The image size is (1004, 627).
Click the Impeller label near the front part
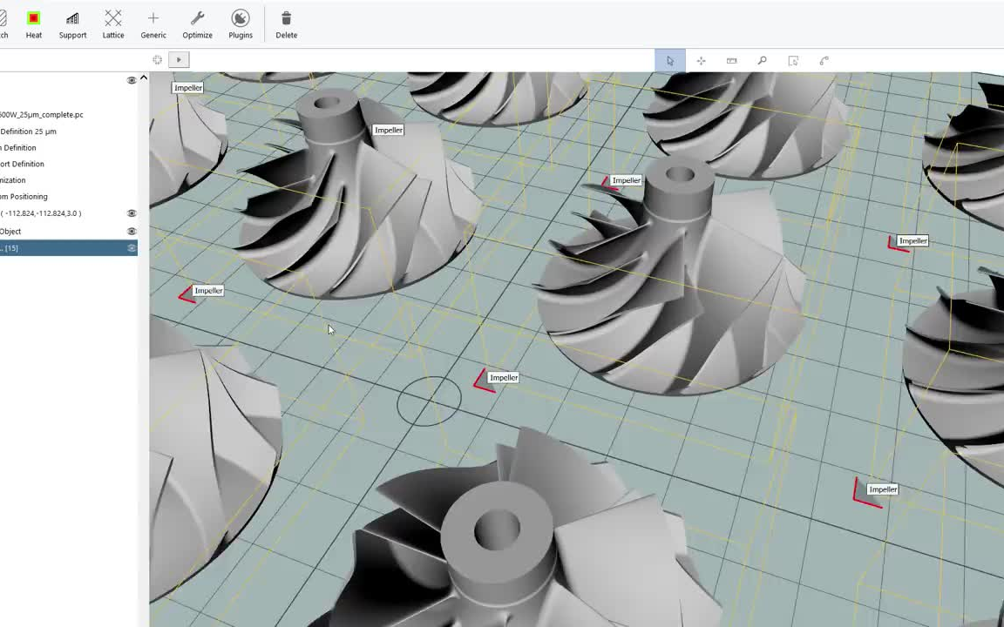[x=504, y=377]
